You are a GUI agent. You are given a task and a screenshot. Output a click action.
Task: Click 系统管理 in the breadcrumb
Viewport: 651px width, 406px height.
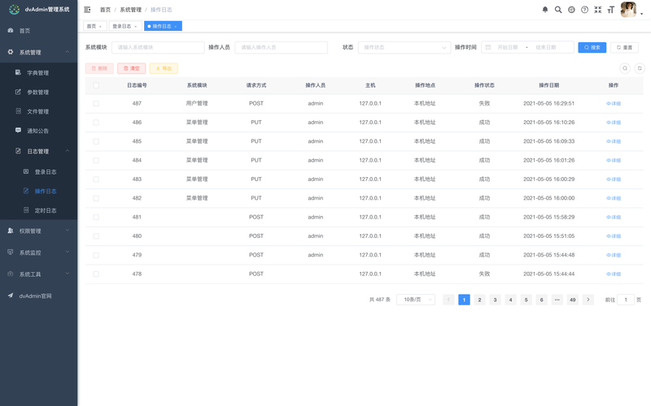pos(130,10)
